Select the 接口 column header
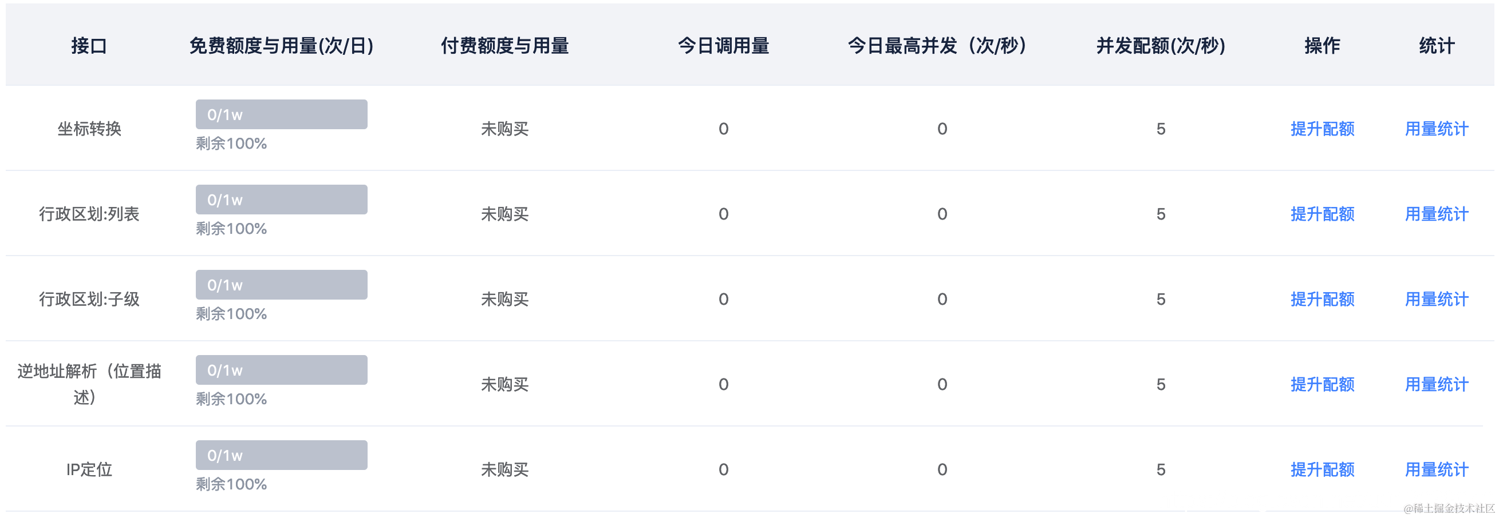This screenshot has width=1499, height=518. [x=87, y=45]
